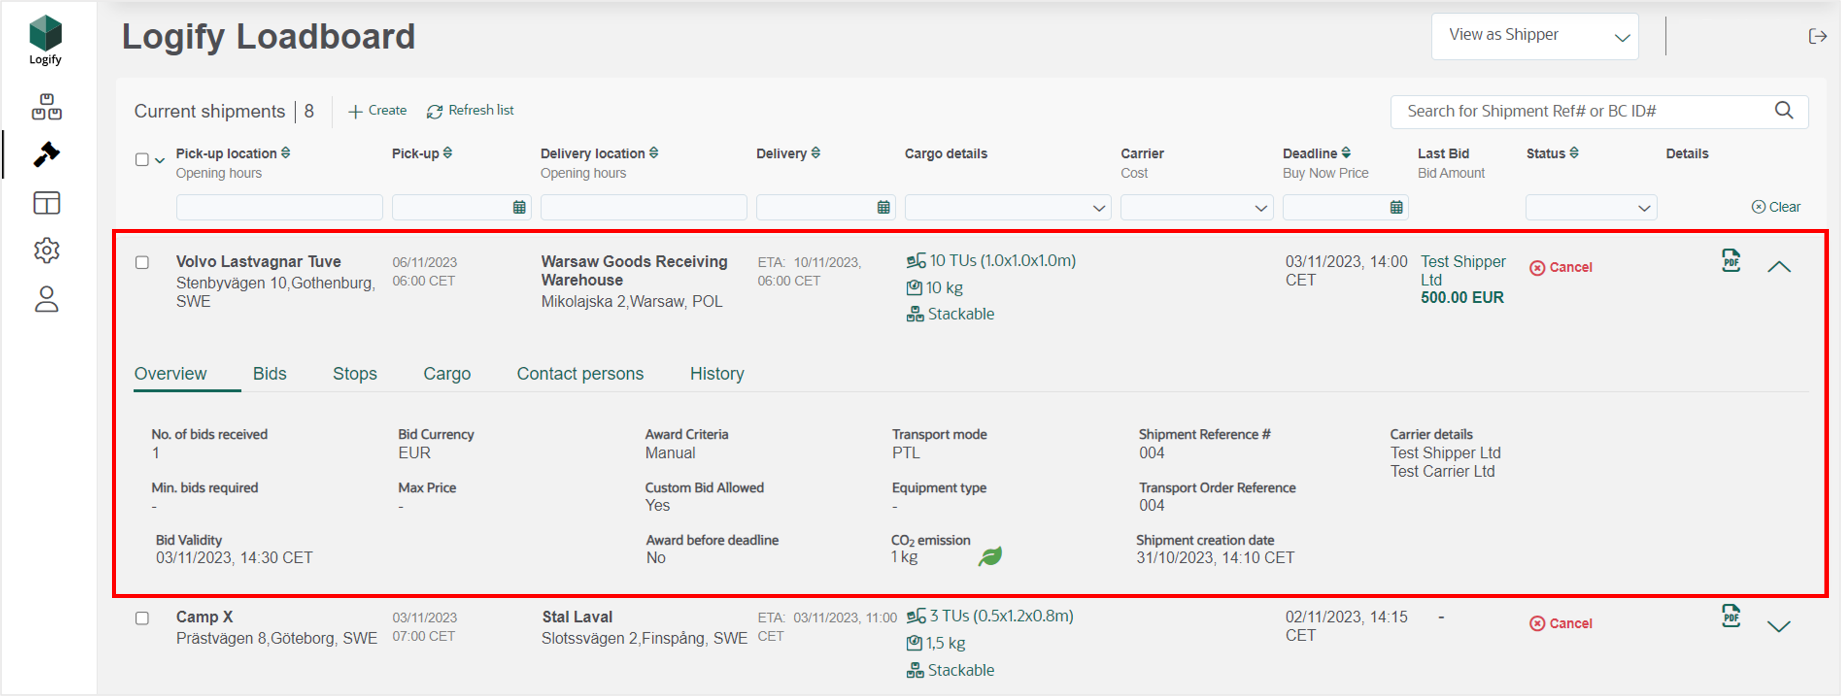Toggle select-all shipments checkbox
This screenshot has height=696, width=1841.
click(x=142, y=159)
